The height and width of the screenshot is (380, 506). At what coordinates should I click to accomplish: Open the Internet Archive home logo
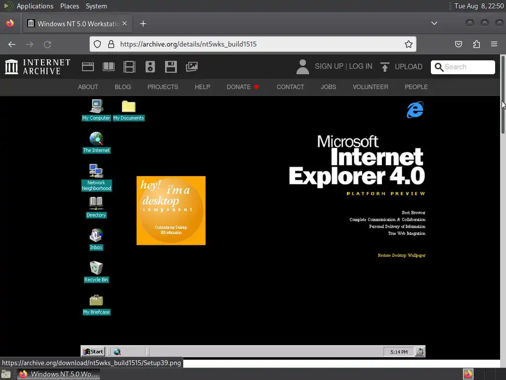click(x=38, y=67)
